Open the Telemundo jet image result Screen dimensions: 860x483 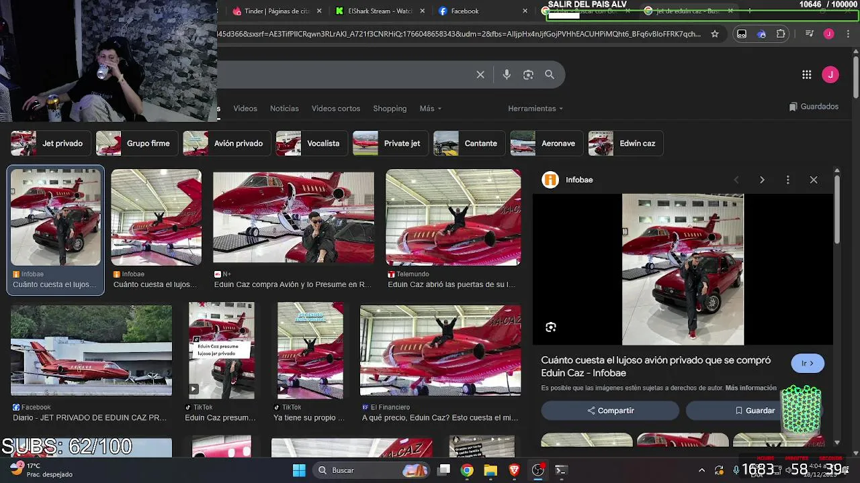[x=453, y=217]
